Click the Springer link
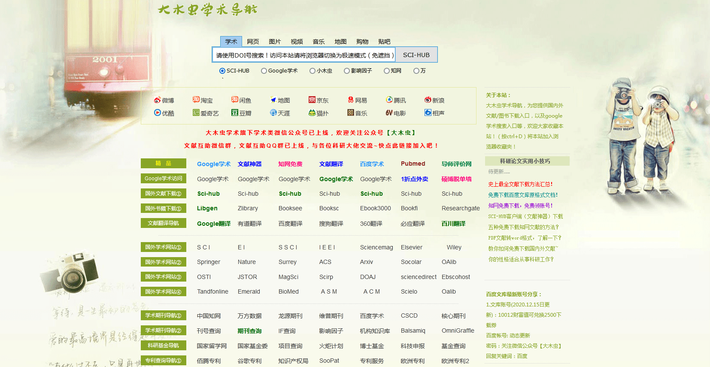Screen dimensions: 710x367 209,262
